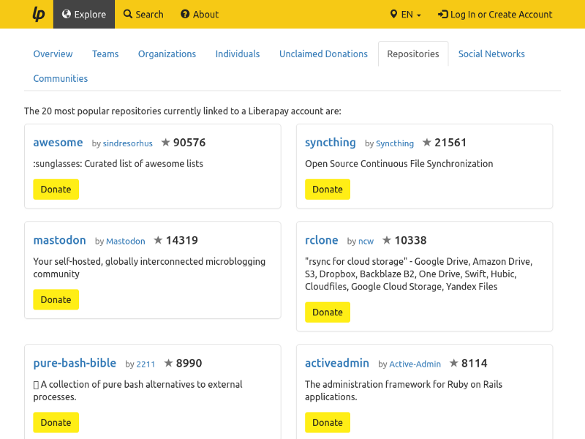This screenshot has width=585, height=439.
Task: Donate to the rclone repository
Action: tap(328, 312)
